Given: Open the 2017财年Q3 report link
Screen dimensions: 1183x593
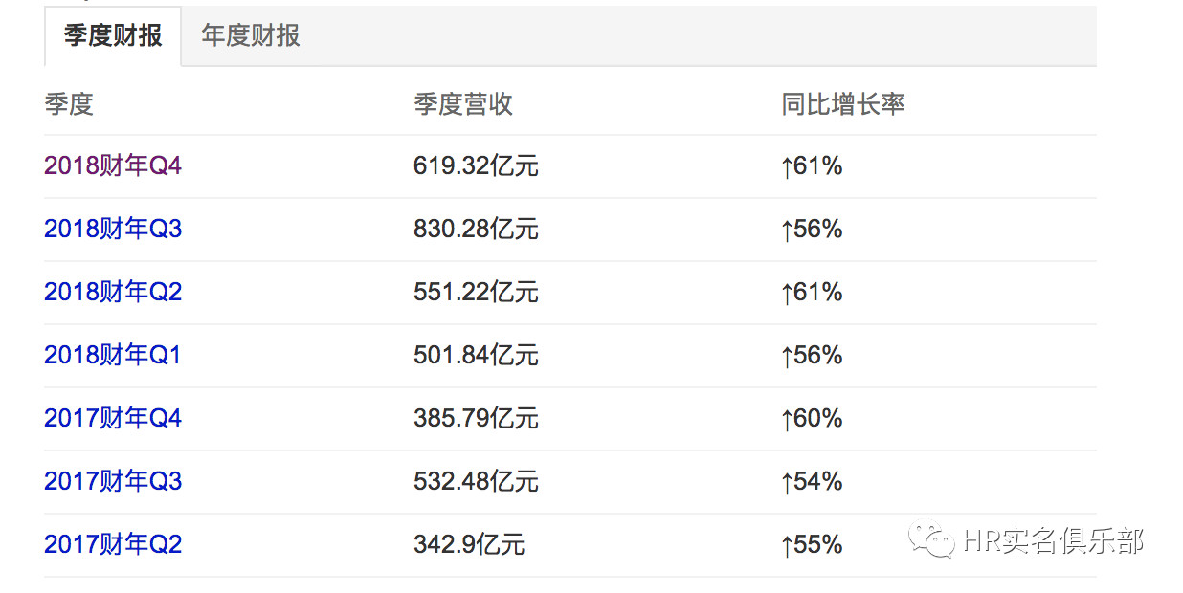Looking at the screenshot, I should click(x=113, y=482).
